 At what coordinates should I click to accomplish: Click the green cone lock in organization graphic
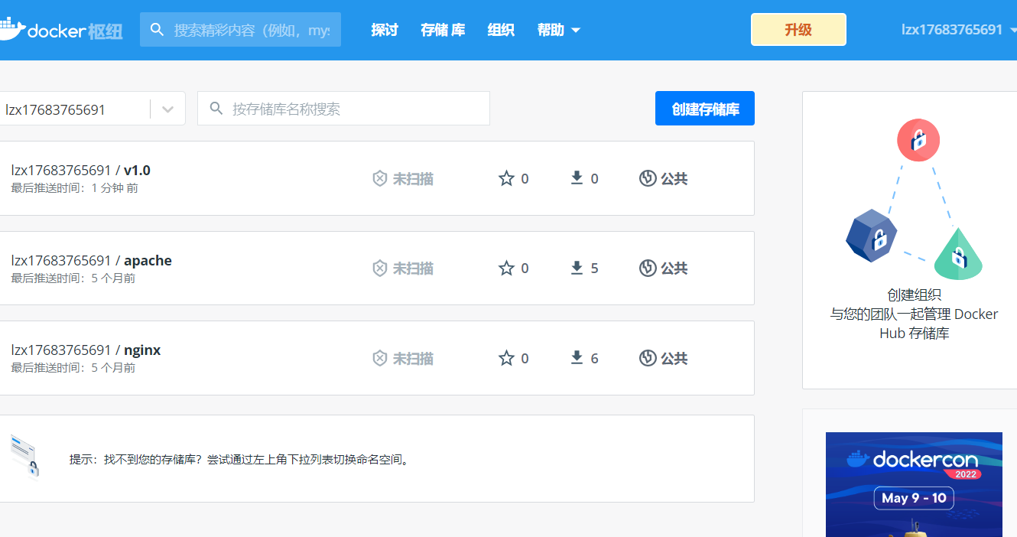958,255
